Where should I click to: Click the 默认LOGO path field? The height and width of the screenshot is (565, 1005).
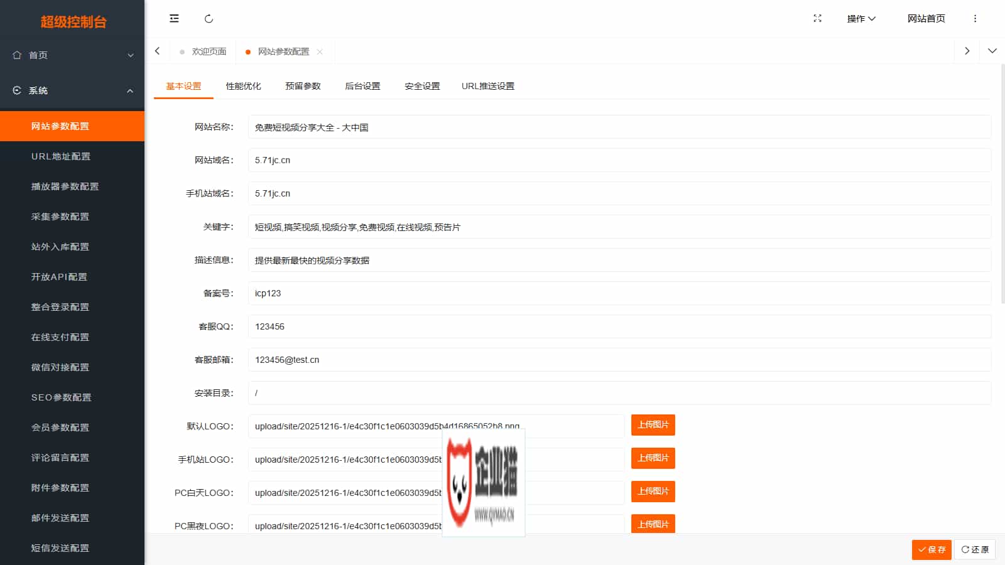[436, 426]
